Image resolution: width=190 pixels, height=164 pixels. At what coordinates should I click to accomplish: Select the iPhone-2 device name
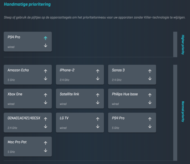(x=67, y=70)
